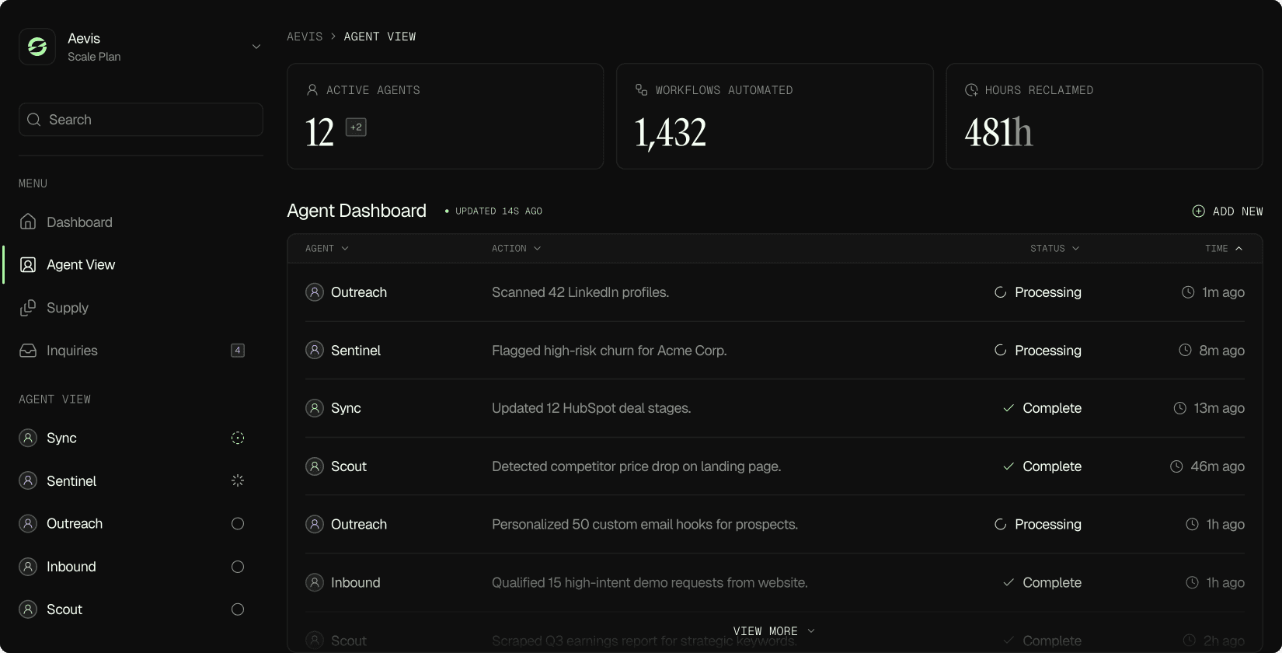
Task: Click the Complete checkmark in 46m ago row
Action: (1009, 466)
